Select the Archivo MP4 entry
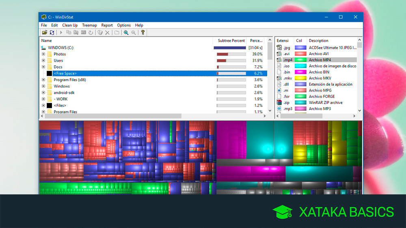The width and height of the screenshot is (406, 228). [x=320, y=60]
